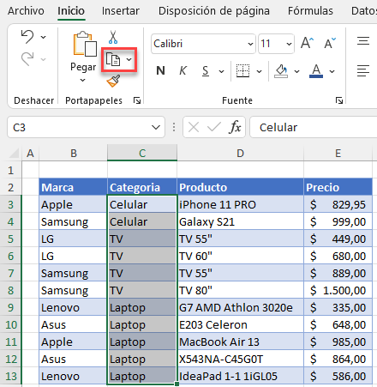Open the font size 11 dropdown
The height and width of the screenshot is (387, 377).
[289, 44]
